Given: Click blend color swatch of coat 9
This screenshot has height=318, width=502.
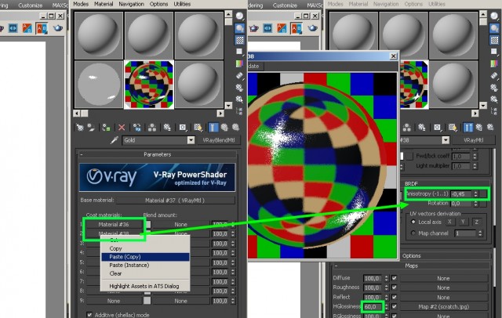Looking at the screenshot, I should click(x=147, y=301).
